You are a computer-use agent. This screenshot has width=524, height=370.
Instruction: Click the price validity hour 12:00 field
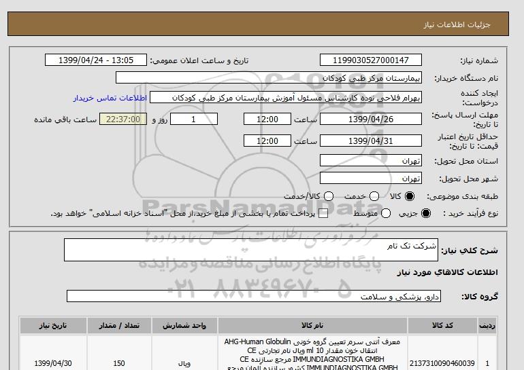[x=267, y=141]
